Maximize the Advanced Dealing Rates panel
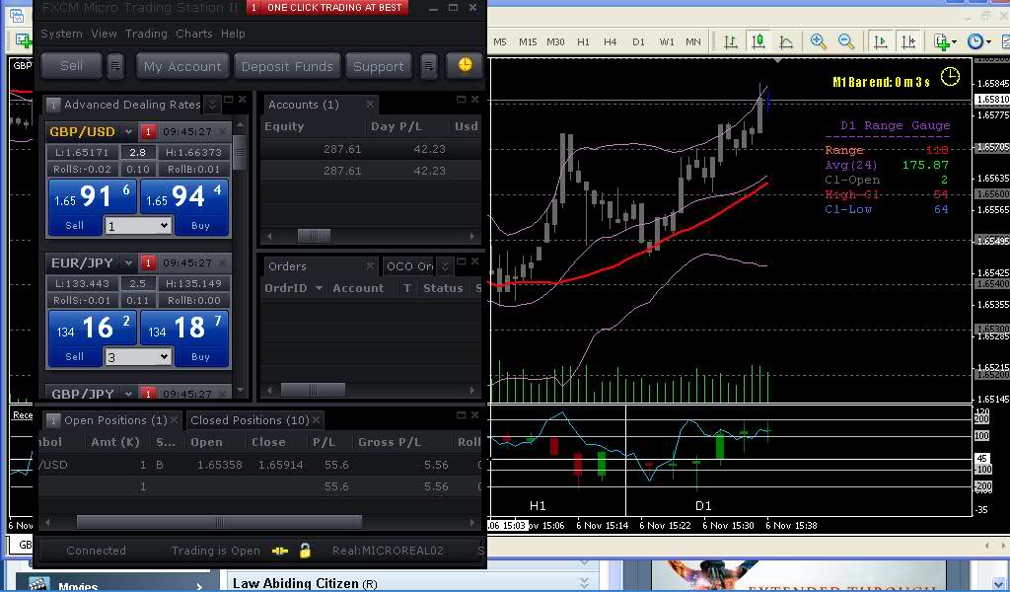1010x592 pixels. (x=229, y=100)
